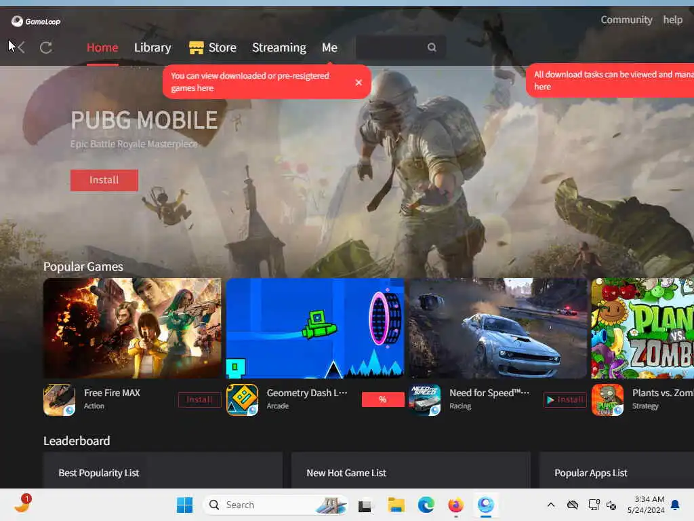The image size is (694, 521).
Task: Open the Popular Apps List
Action: point(617,471)
